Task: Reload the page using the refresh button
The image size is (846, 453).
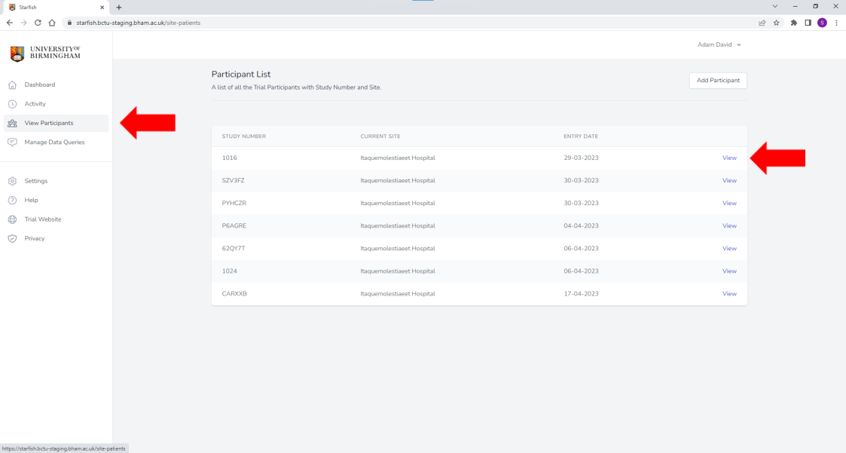Action: click(x=38, y=23)
